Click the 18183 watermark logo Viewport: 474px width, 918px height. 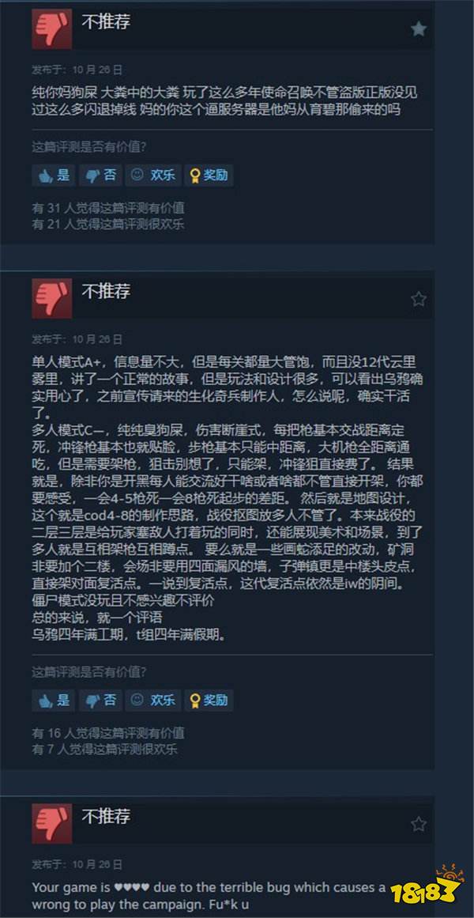click(x=432, y=886)
